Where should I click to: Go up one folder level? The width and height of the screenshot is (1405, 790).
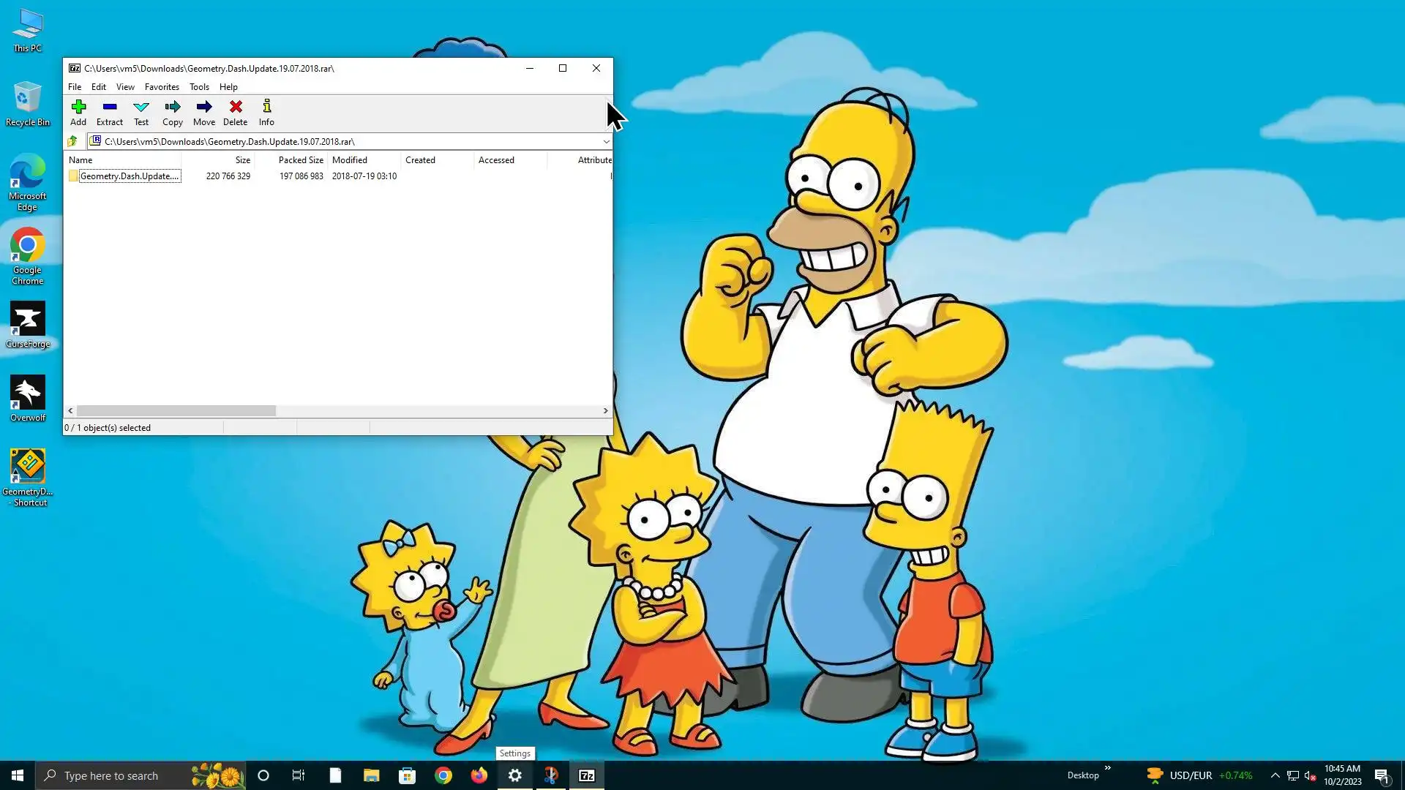pyautogui.click(x=72, y=141)
